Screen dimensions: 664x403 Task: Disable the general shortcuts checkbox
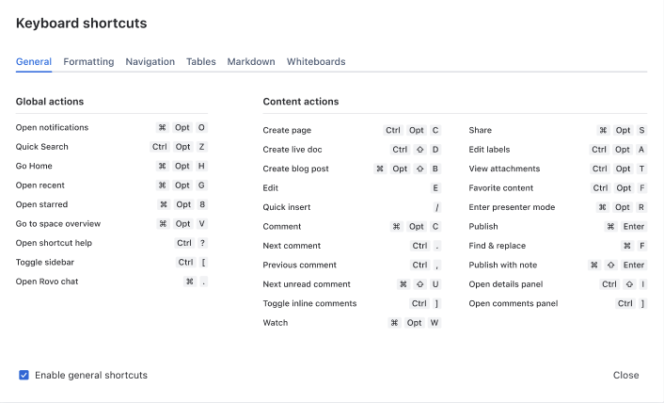coord(24,375)
